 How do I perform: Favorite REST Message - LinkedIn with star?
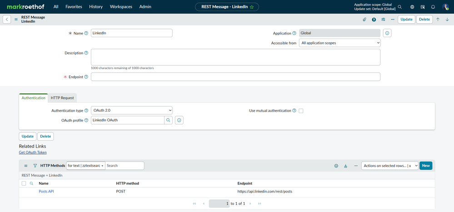252,7
